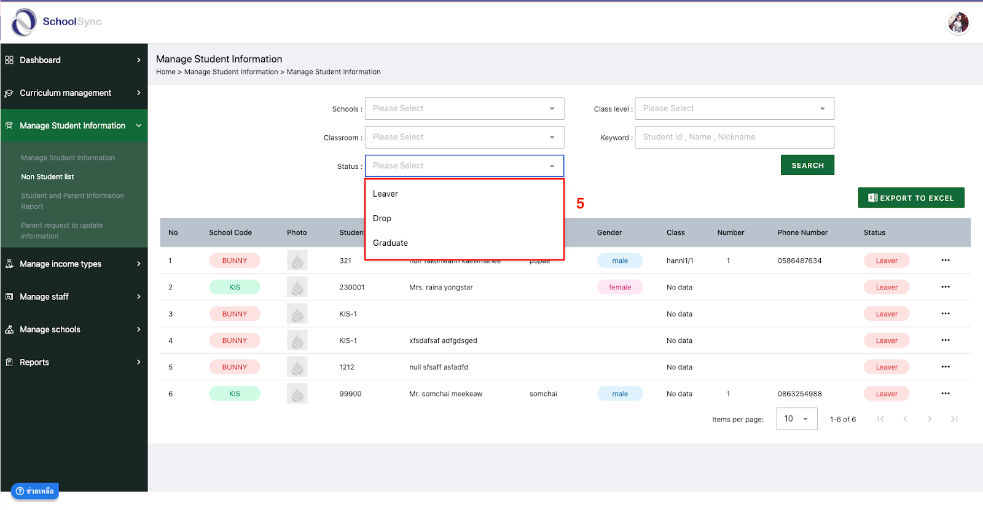Click phone number 0863254988

click(799, 394)
